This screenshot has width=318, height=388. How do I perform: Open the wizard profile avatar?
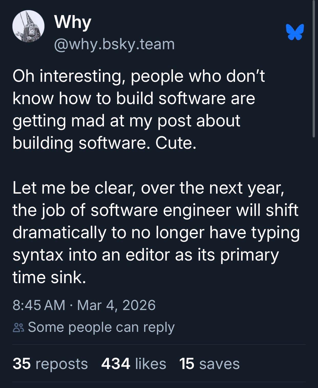click(x=28, y=26)
